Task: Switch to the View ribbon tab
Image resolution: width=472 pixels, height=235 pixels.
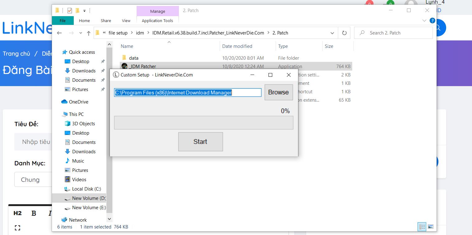Action: (126, 21)
